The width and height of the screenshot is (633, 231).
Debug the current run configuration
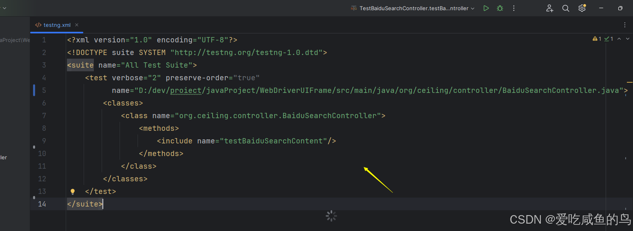point(500,8)
